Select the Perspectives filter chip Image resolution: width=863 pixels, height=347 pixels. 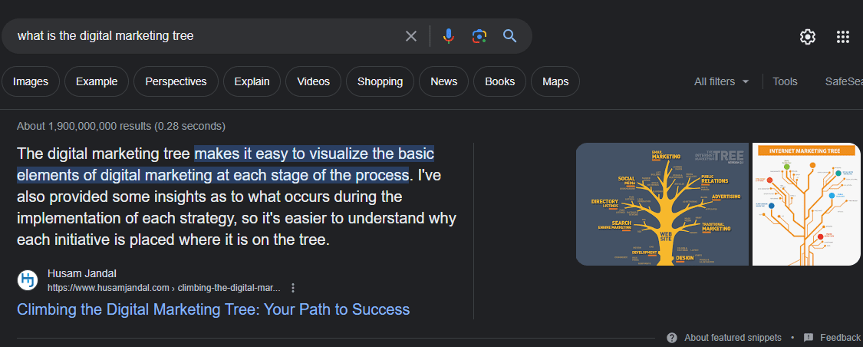(176, 81)
